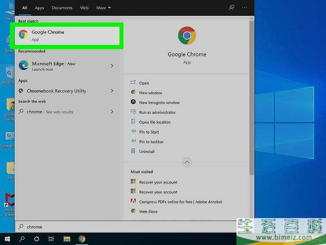Click the New Incognito window icon

point(133,102)
